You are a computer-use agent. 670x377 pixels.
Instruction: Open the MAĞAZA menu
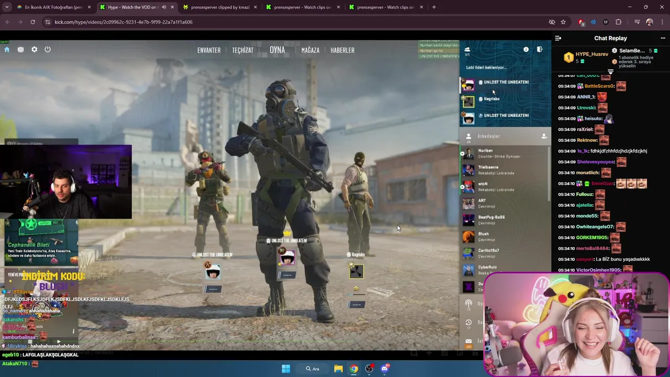tap(310, 50)
